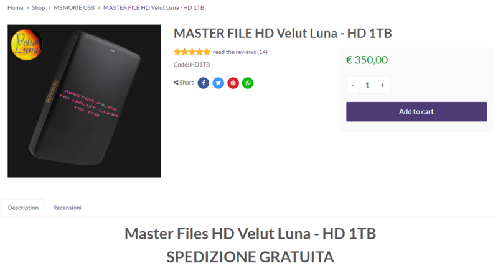The height and width of the screenshot is (276, 498).
Task: Open the Shop breadcrumb link
Action: pos(39,7)
